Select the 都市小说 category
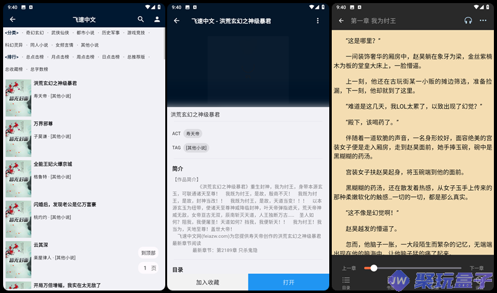This screenshot has height=293, width=497. (x=86, y=33)
